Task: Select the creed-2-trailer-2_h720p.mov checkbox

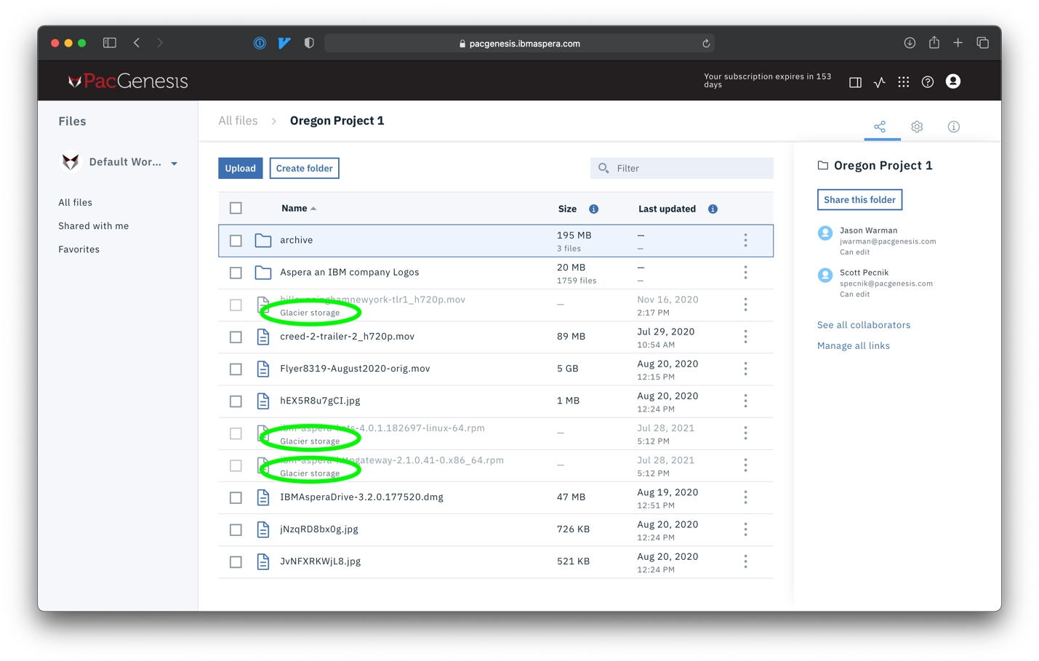Action: point(236,337)
